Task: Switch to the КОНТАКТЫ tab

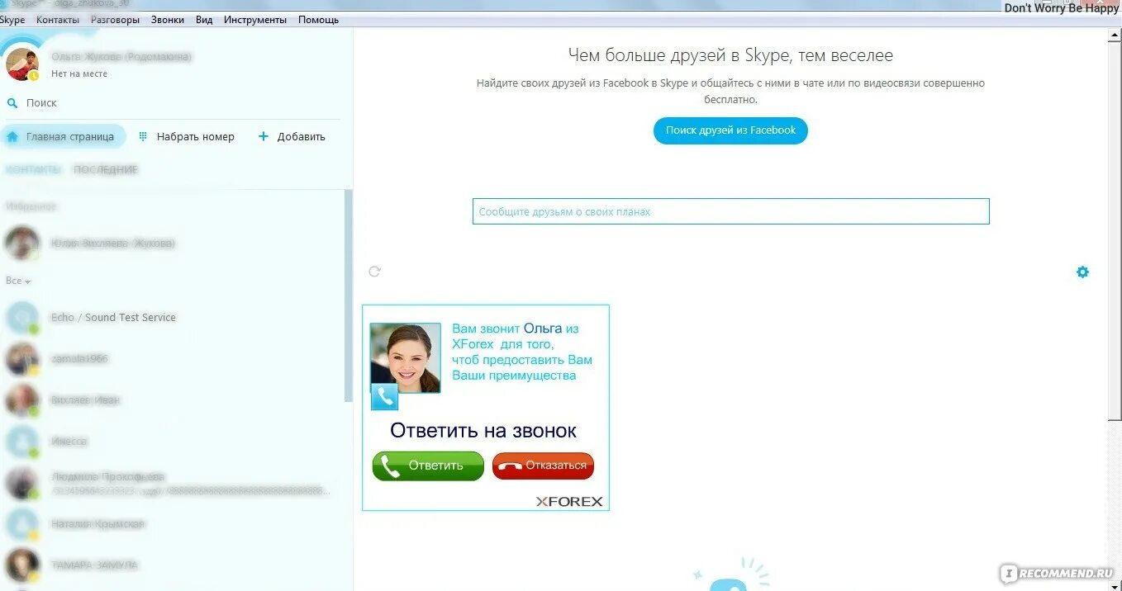Action: pyautogui.click(x=34, y=170)
